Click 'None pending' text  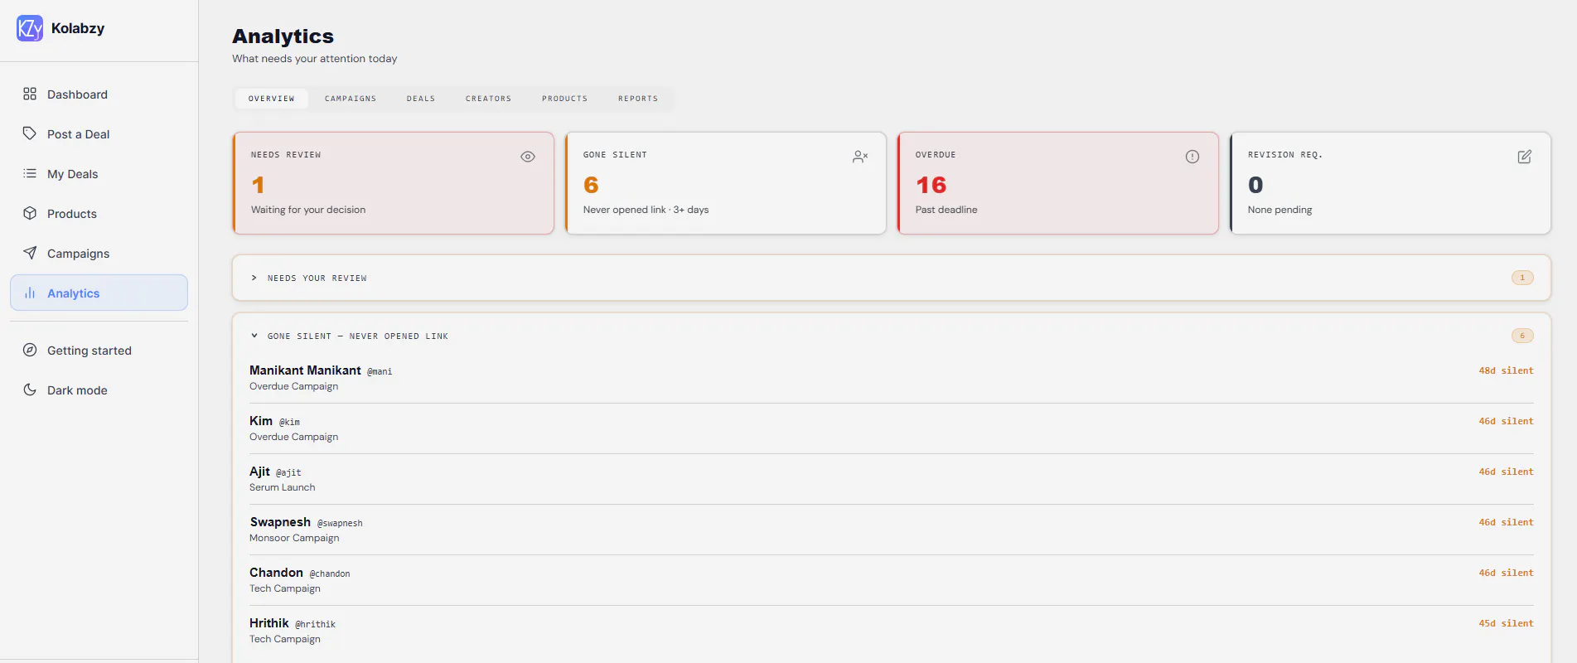pos(1280,210)
